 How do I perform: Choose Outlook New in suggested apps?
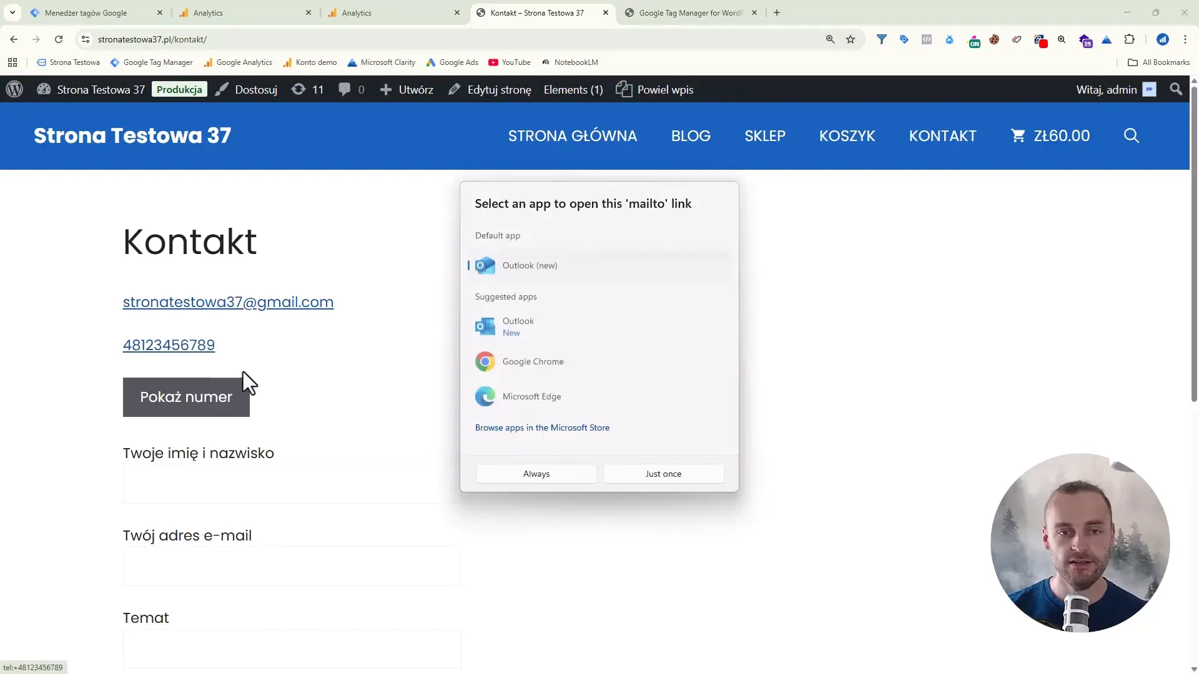(599, 326)
